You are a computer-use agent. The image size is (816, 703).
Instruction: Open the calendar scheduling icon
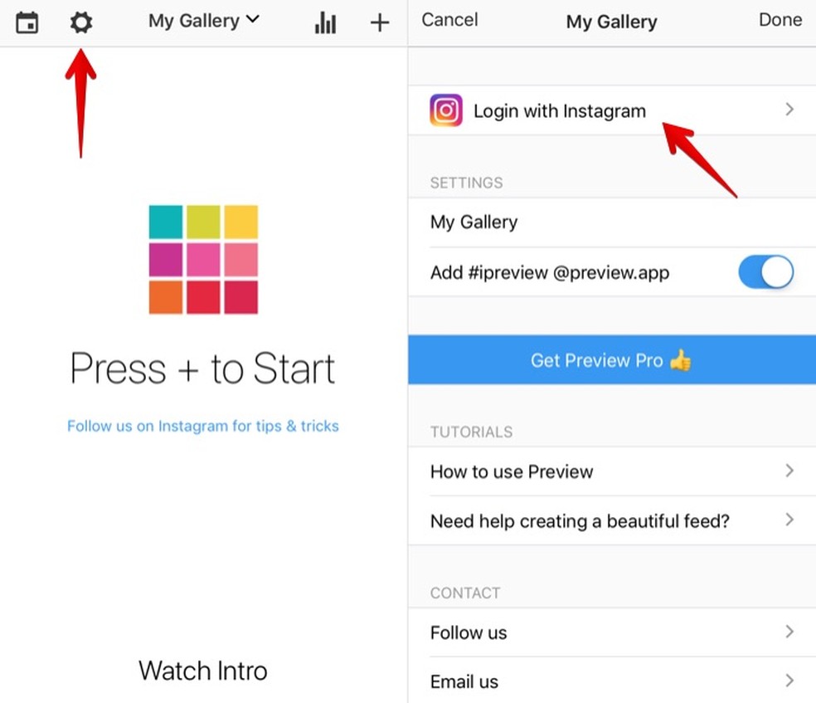(27, 23)
